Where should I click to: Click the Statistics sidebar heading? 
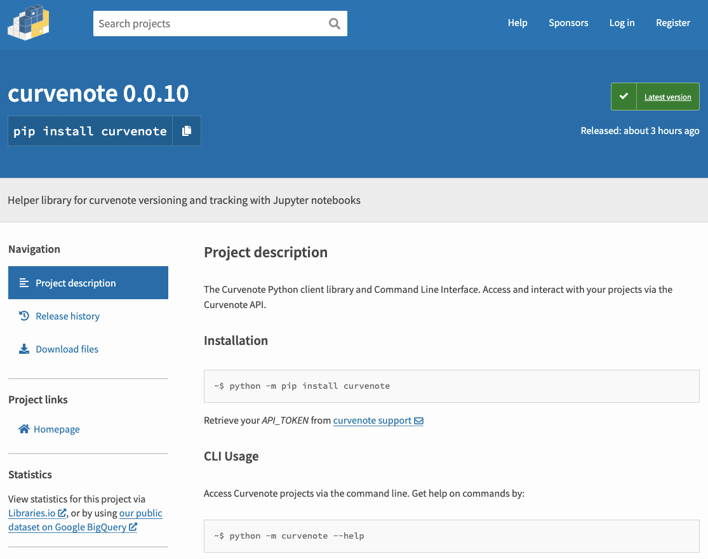[x=30, y=475]
